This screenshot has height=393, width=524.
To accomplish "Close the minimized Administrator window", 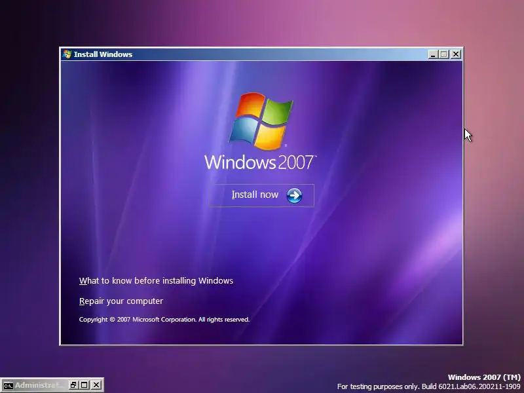I will click(x=96, y=385).
